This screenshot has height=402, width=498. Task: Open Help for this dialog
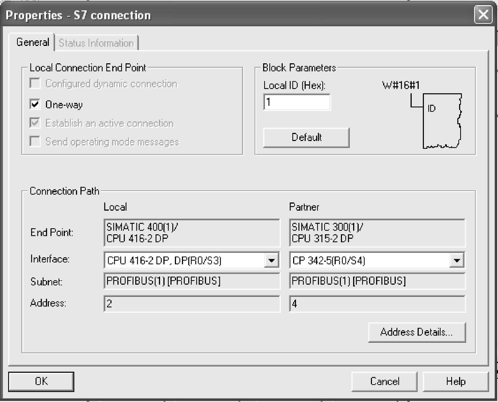(x=455, y=381)
